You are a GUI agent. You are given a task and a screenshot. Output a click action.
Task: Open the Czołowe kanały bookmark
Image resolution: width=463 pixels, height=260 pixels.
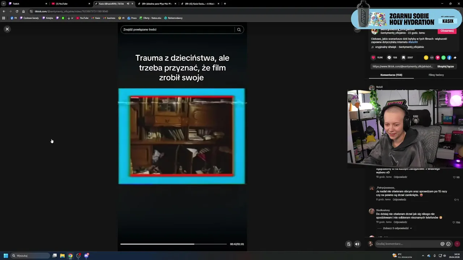29,18
